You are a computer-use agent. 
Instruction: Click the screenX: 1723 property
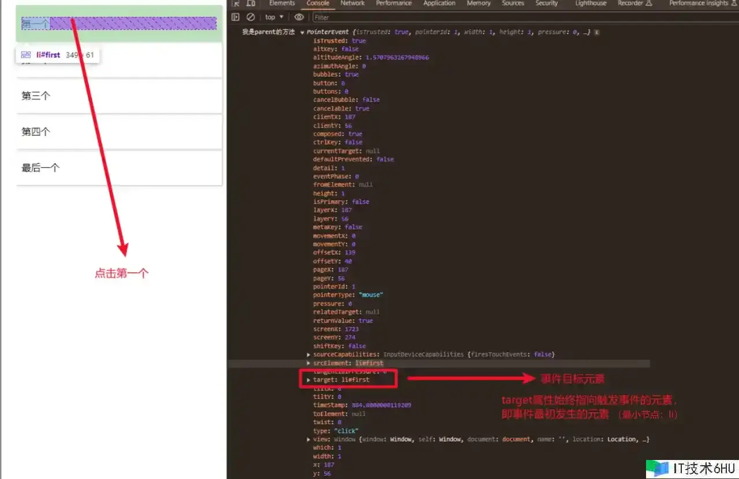[x=336, y=329]
